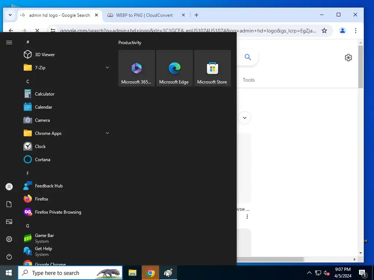Open Game Bar system app
374x280 pixels.
[x=67, y=238]
